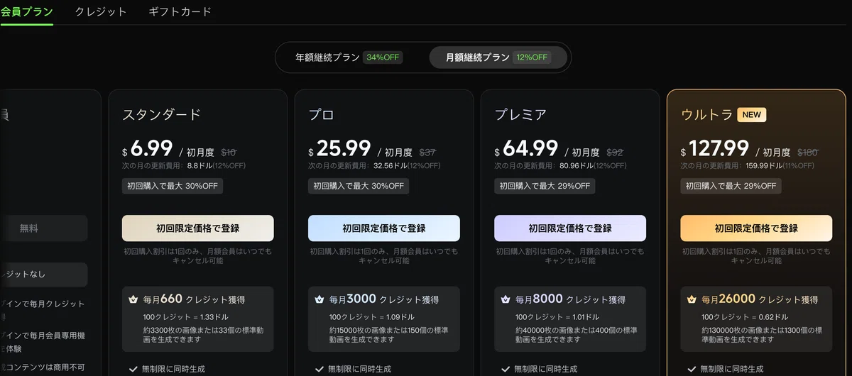
Task: Select the 年額継続プラン 34%OFF option
Action: [349, 57]
